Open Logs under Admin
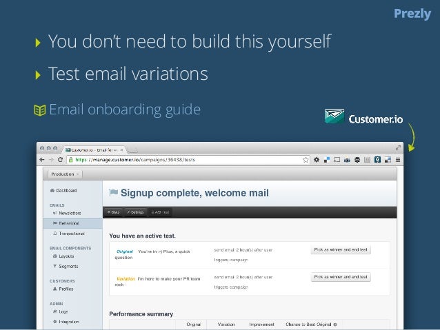The width and height of the screenshot is (440, 330). point(60,311)
